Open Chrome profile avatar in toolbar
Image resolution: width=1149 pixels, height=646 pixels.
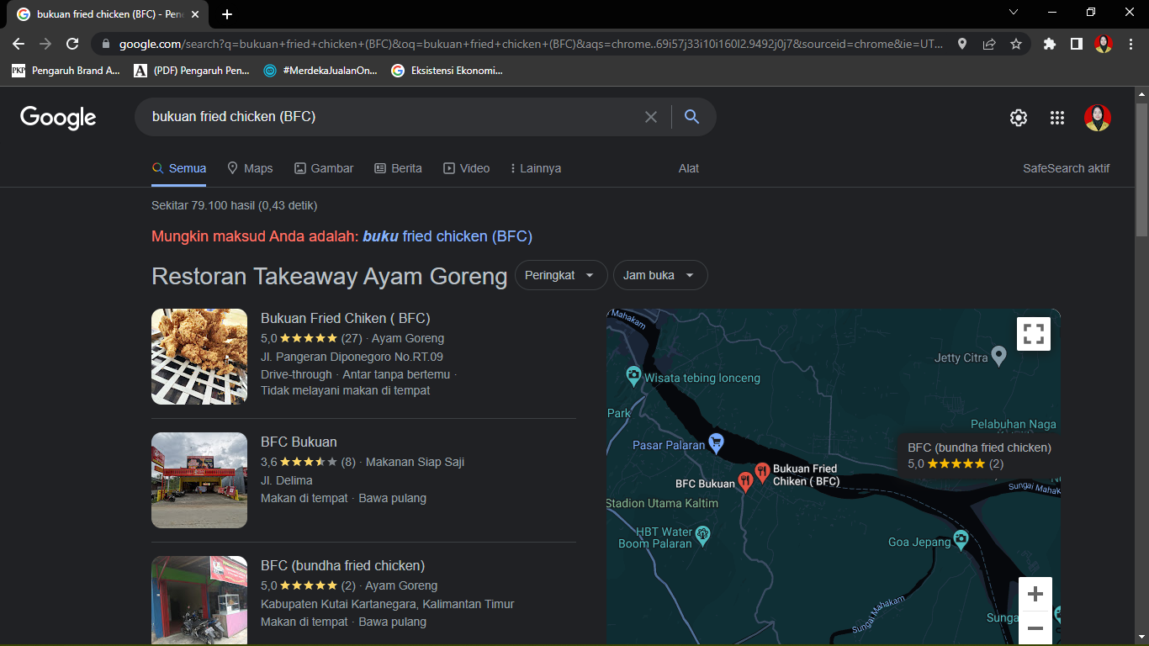pos(1104,44)
